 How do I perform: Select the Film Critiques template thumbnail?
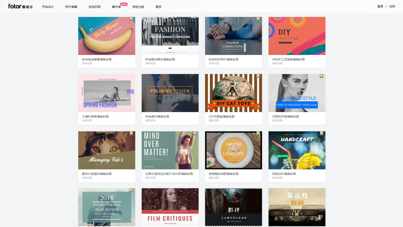(x=170, y=207)
